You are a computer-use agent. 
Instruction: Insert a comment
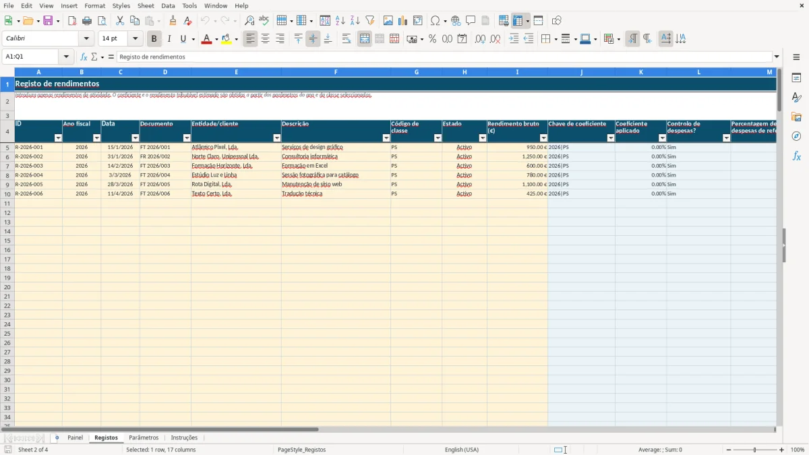471,21
